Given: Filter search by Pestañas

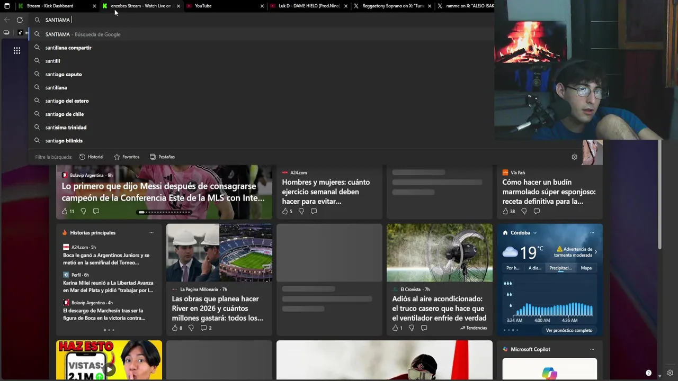Looking at the screenshot, I should [162, 157].
